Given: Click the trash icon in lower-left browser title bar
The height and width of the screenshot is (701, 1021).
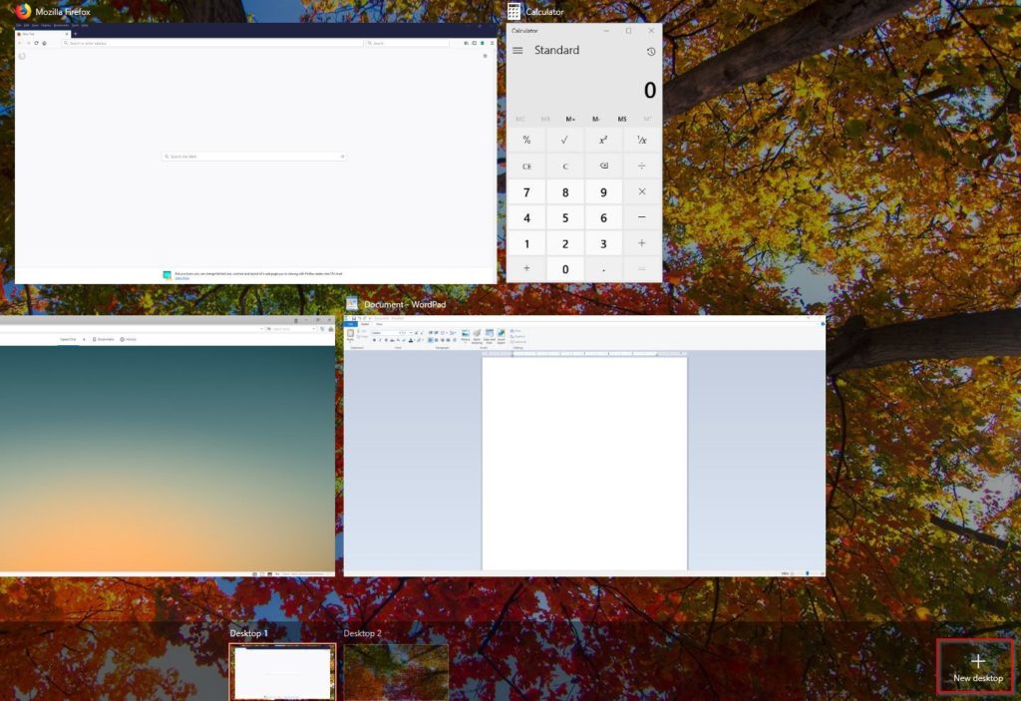Looking at the screenshot, I should 295,320.
